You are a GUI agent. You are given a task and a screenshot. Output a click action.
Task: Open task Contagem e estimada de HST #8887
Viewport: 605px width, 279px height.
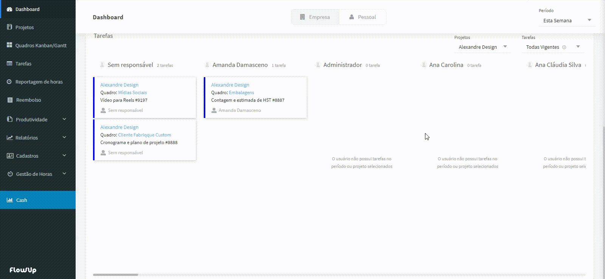click(x=248, y=100)
